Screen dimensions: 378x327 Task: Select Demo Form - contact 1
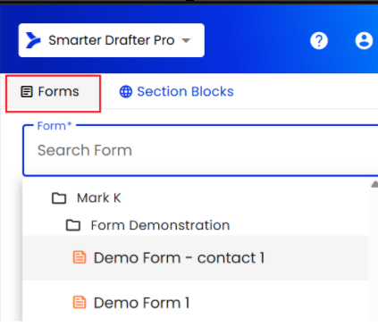(196, 258)
